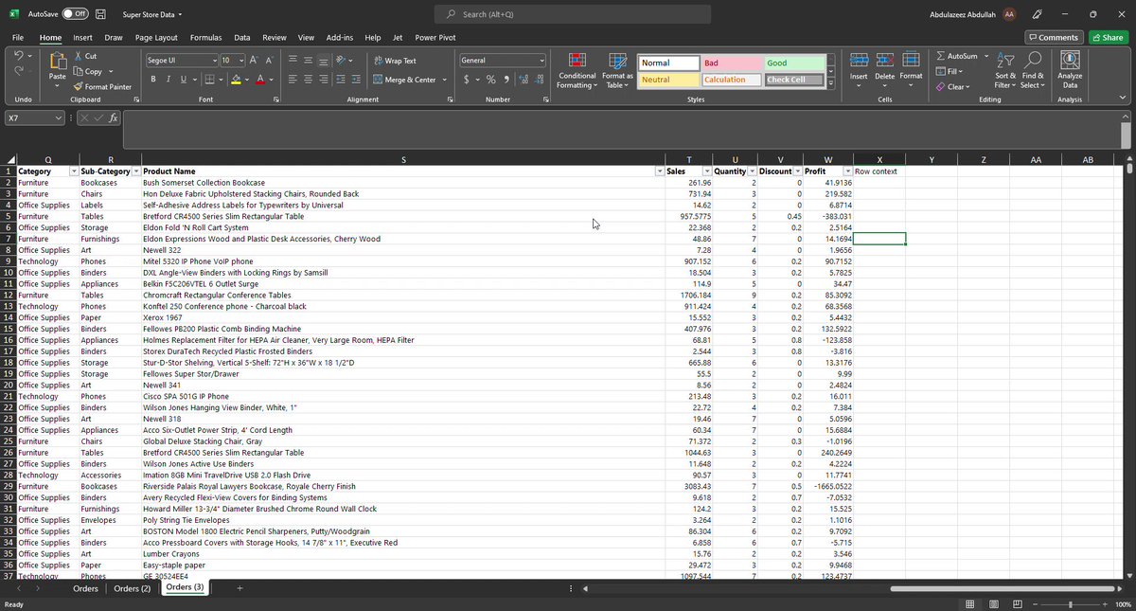Screen dimensions: 1136x611
Task: Decrease decimal places
Action: pos(540,80)
